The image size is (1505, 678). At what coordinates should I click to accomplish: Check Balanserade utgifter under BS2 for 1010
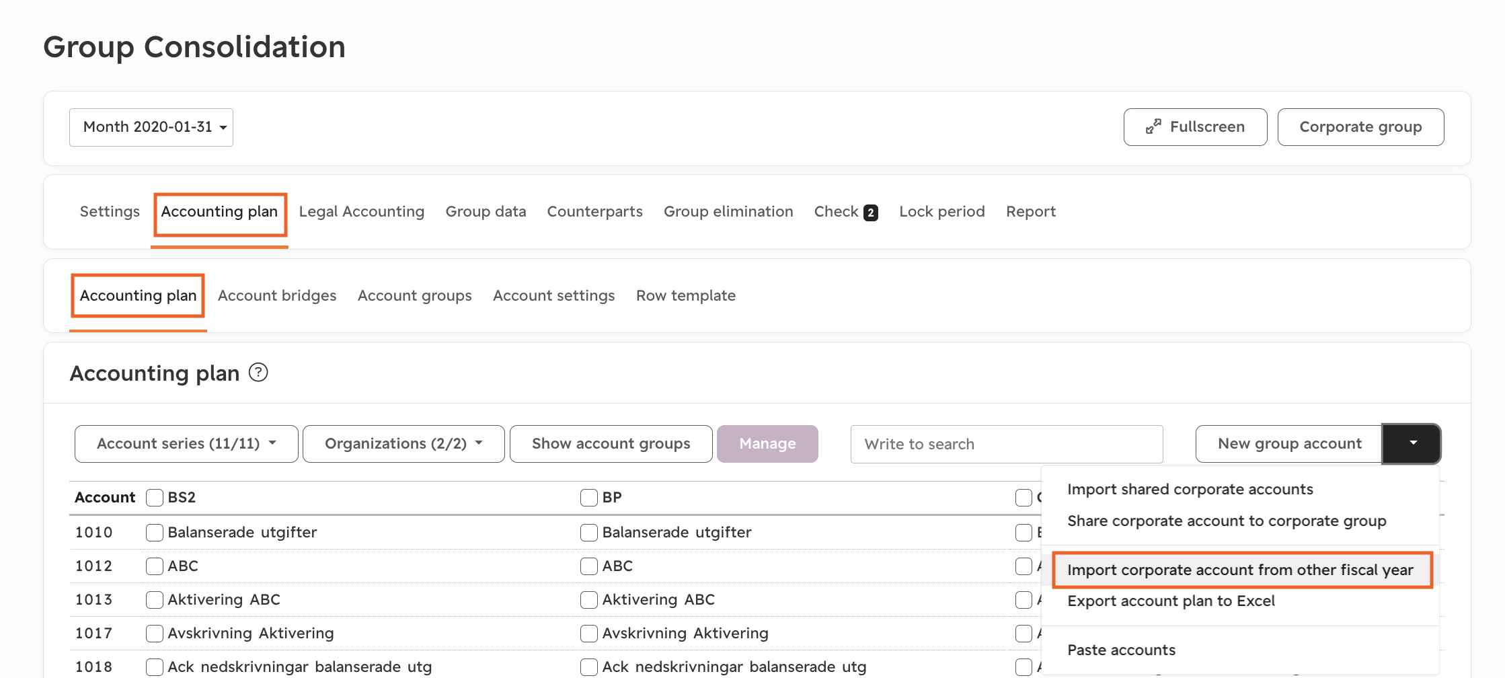(155, 533)
